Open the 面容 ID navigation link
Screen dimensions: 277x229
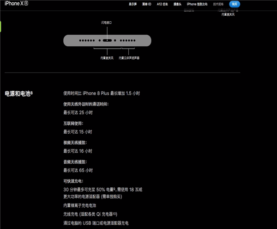click(147, 4)
